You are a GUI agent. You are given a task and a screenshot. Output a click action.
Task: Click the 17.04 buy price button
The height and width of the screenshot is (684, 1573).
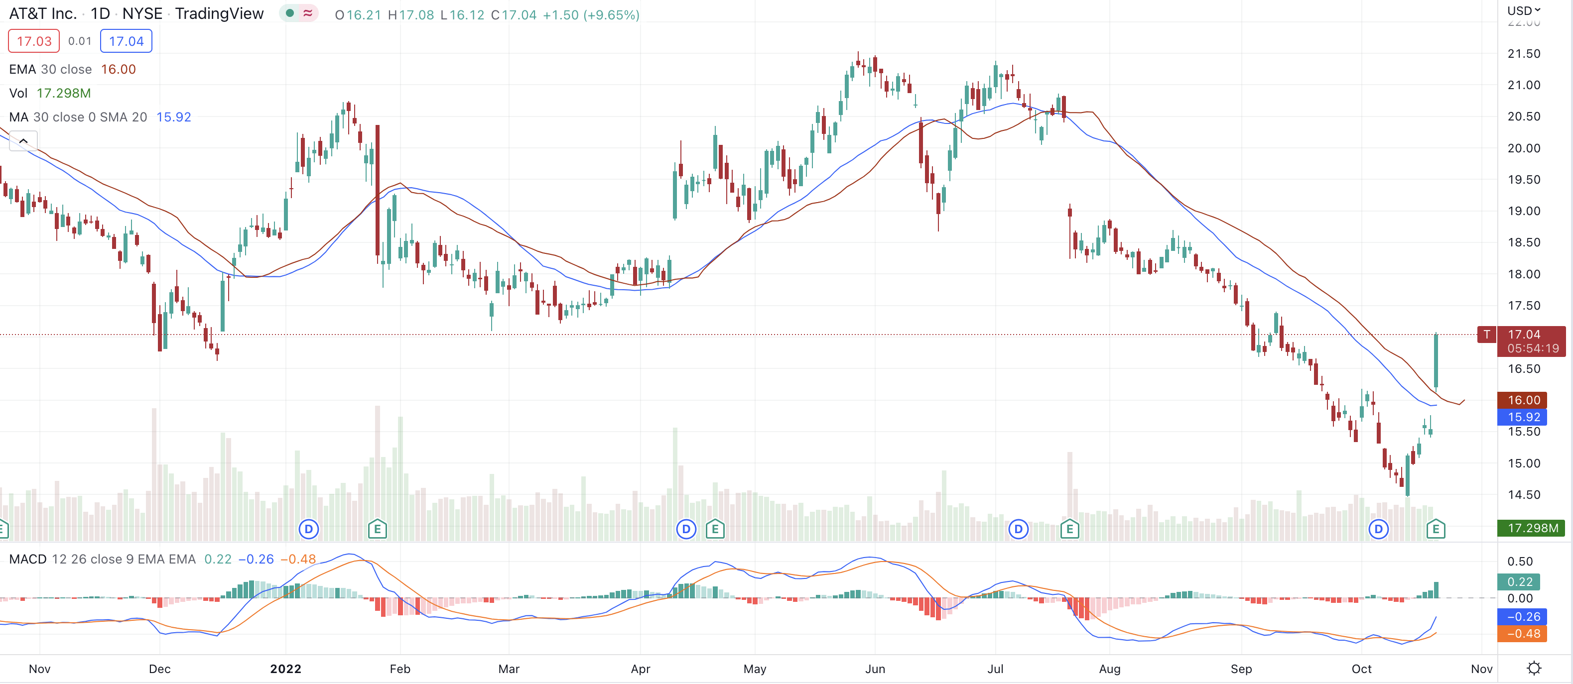(x=127, y=41)
